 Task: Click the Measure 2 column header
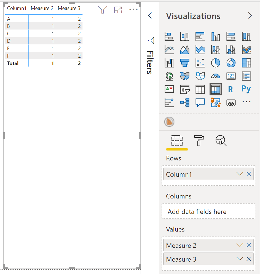[x=42, y=8]
